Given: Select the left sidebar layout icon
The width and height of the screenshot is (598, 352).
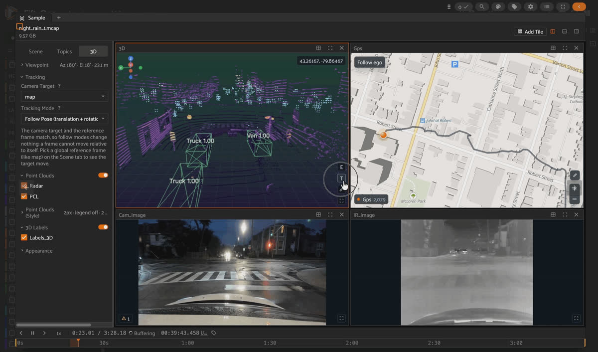Looking at the screenshot, I should point(553,31).
